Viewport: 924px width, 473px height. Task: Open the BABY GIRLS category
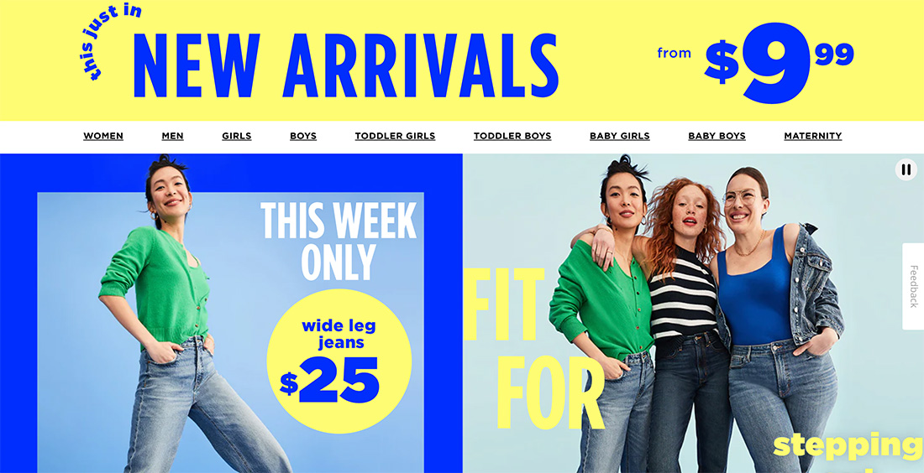[x=619, y=136]
